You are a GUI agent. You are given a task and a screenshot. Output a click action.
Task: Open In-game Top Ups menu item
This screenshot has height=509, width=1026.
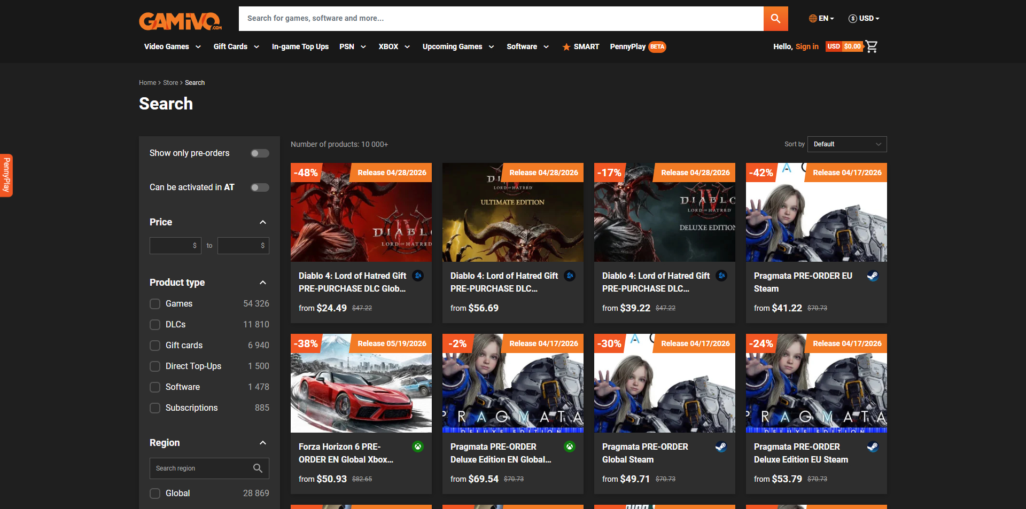[x=300, y=47]
